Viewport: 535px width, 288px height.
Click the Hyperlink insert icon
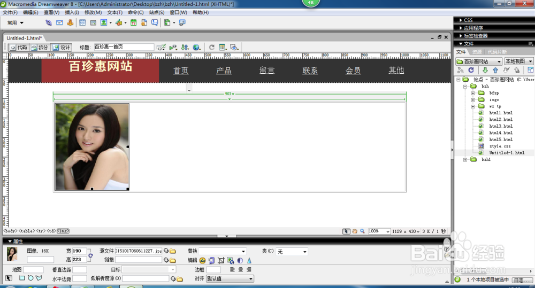pos(49,23)
